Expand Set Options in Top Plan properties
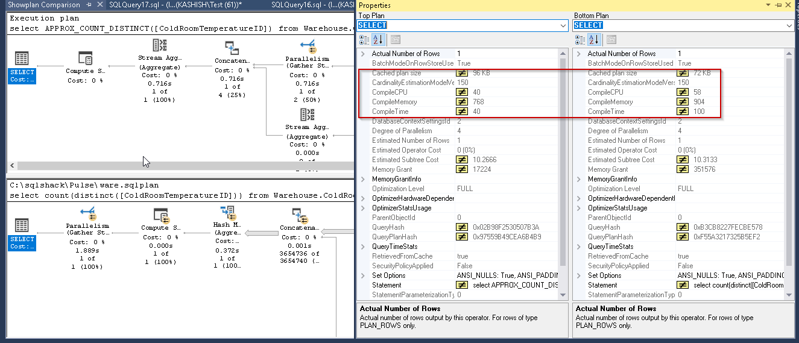This screenshot has height=343, width=799. coord(362,275)
